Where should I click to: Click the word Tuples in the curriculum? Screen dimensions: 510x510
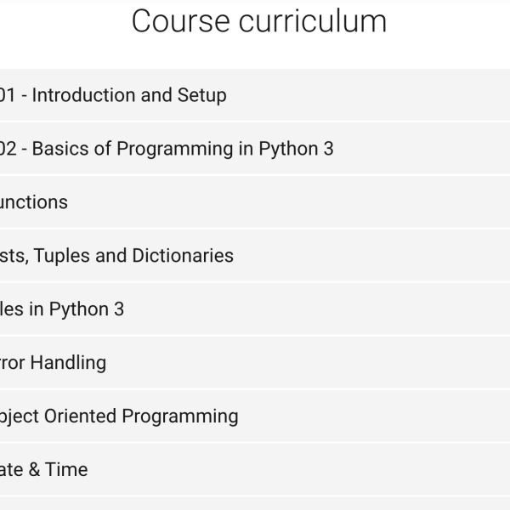click(x=62, y=257)
